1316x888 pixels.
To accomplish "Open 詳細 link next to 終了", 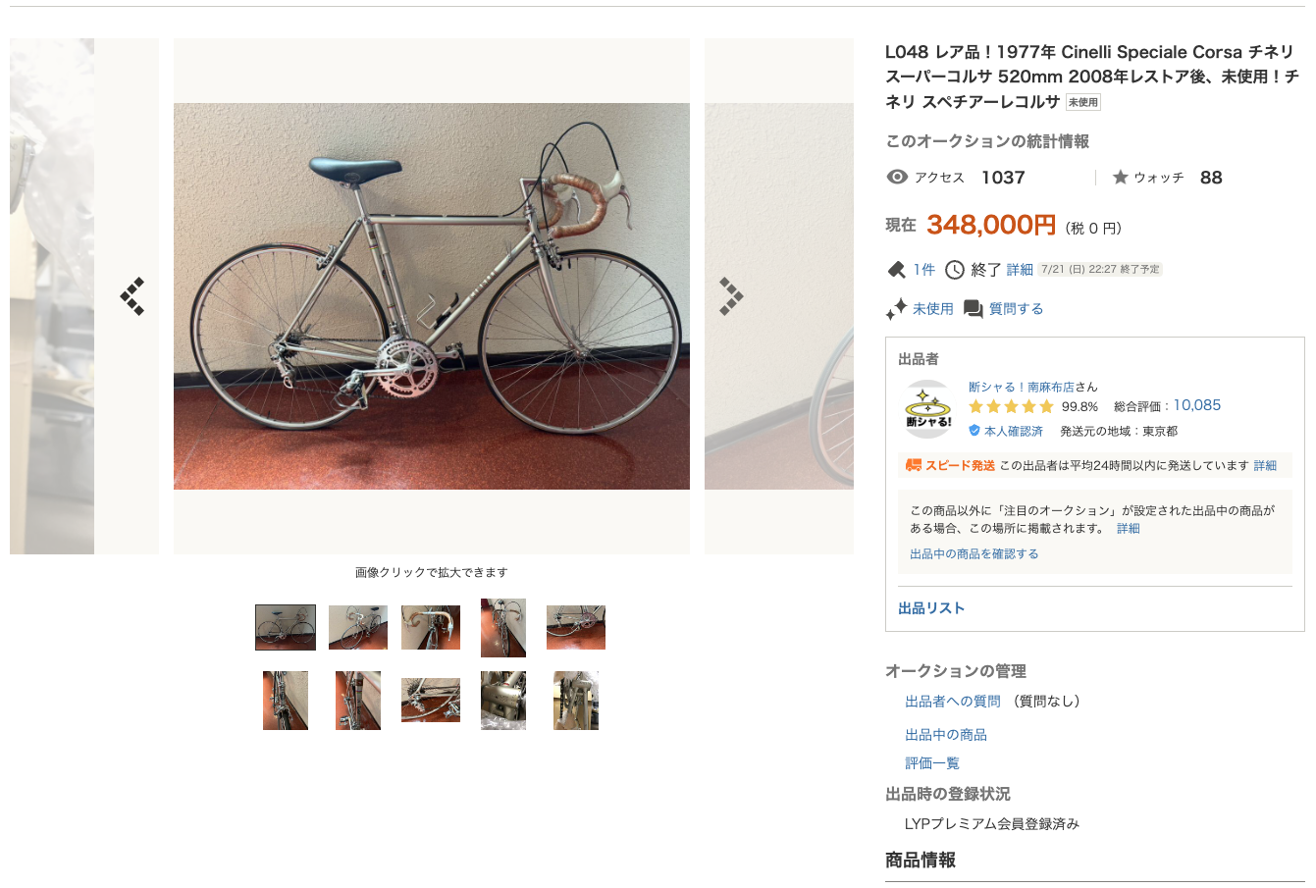I will pos(1020,270).
